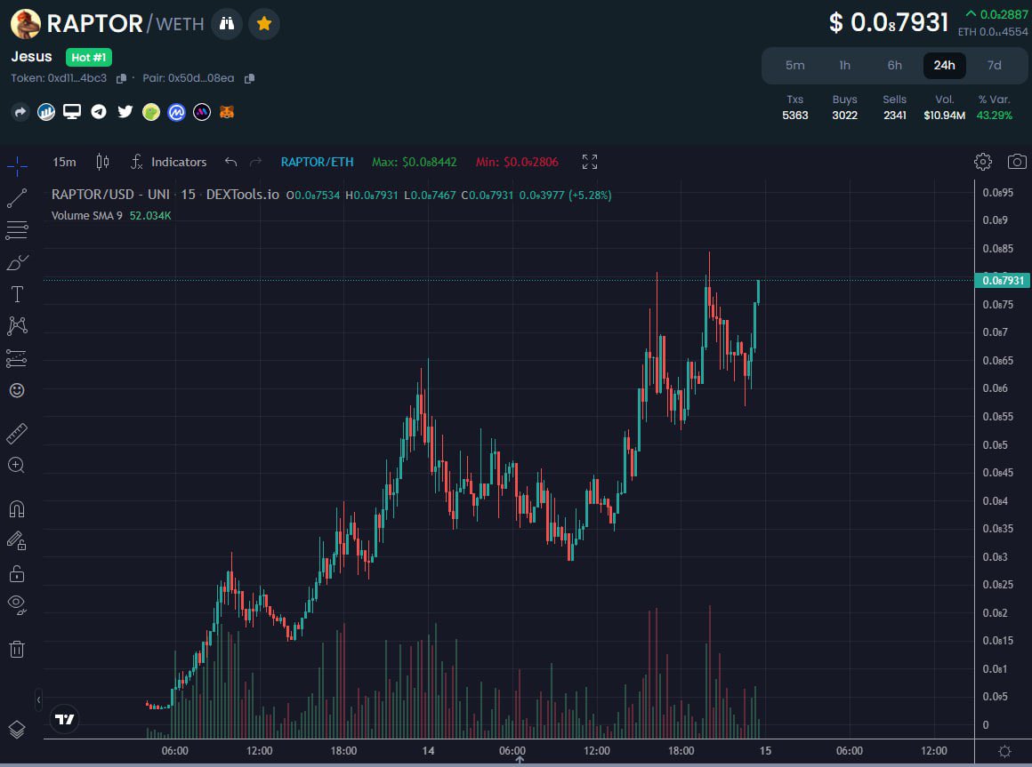Select the trend line tool

coord(17,198)
